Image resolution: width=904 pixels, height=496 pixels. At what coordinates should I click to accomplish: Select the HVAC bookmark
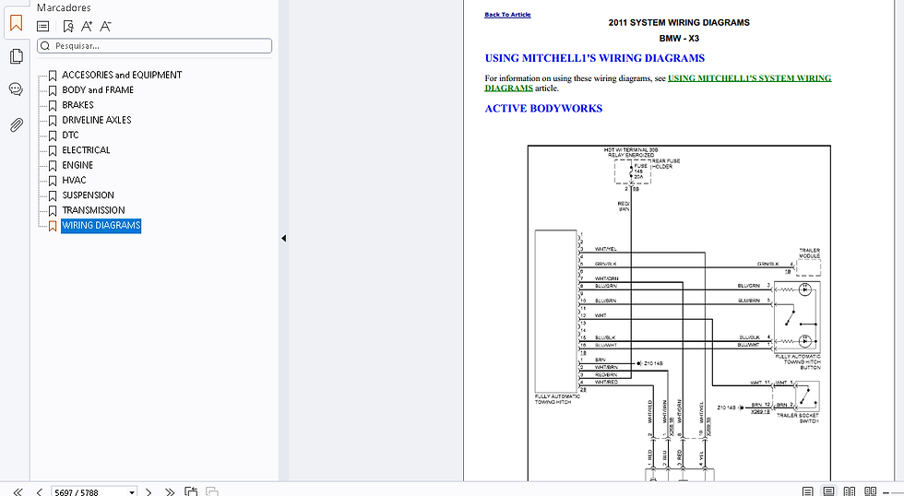pos(74,180)
